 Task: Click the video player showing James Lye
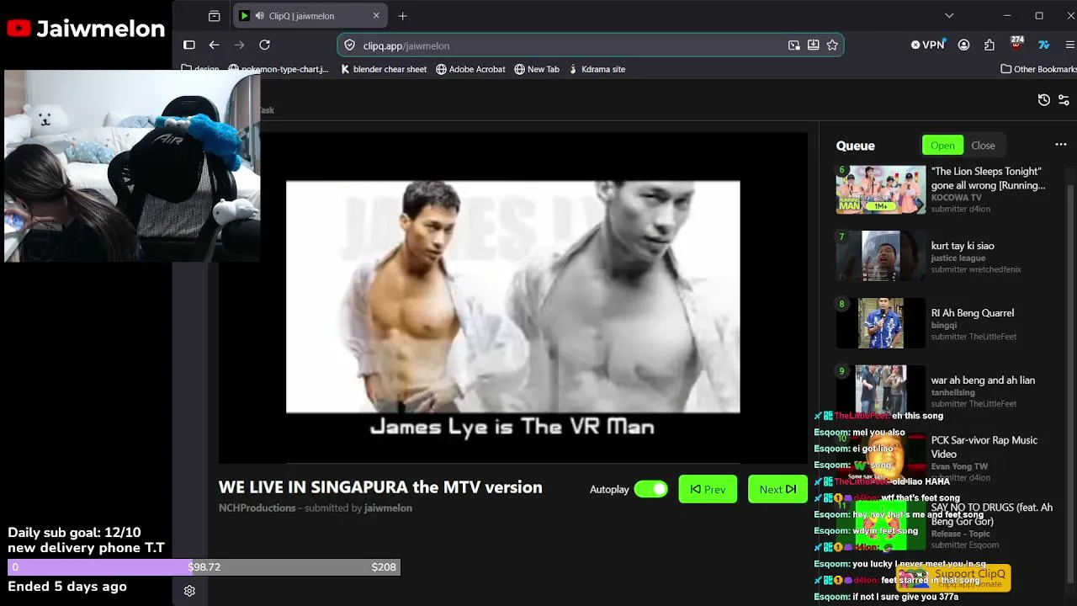(513, 297)
